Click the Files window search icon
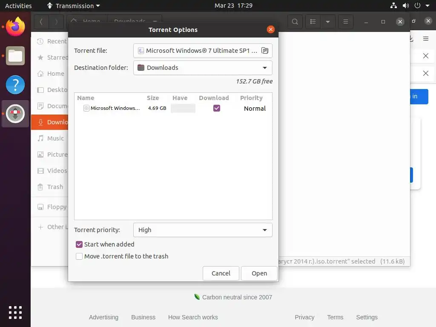The height and width of the screenshot is (327, 436). [x=295, y=22]
